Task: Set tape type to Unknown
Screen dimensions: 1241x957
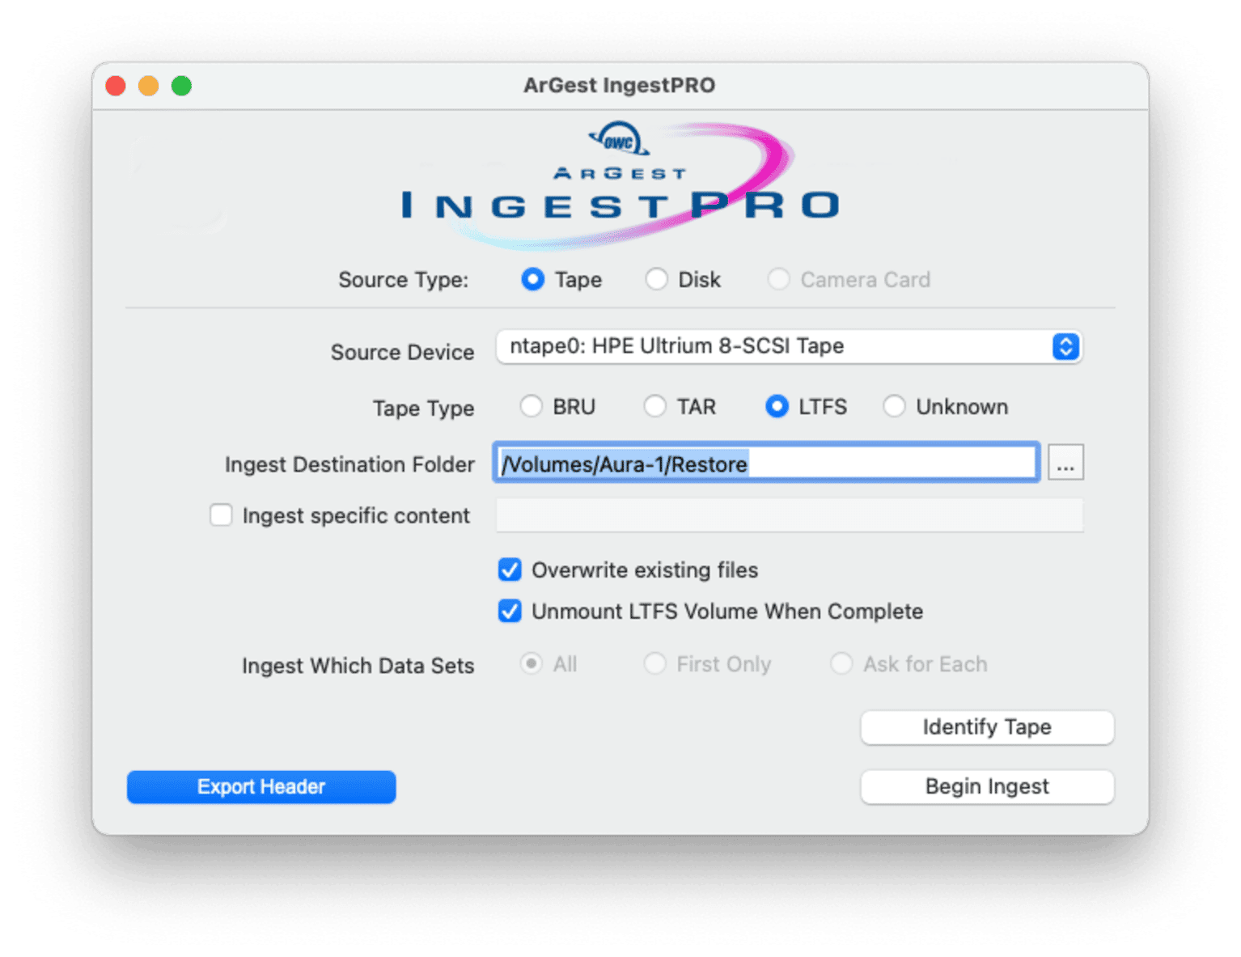Action: (894, 407)
